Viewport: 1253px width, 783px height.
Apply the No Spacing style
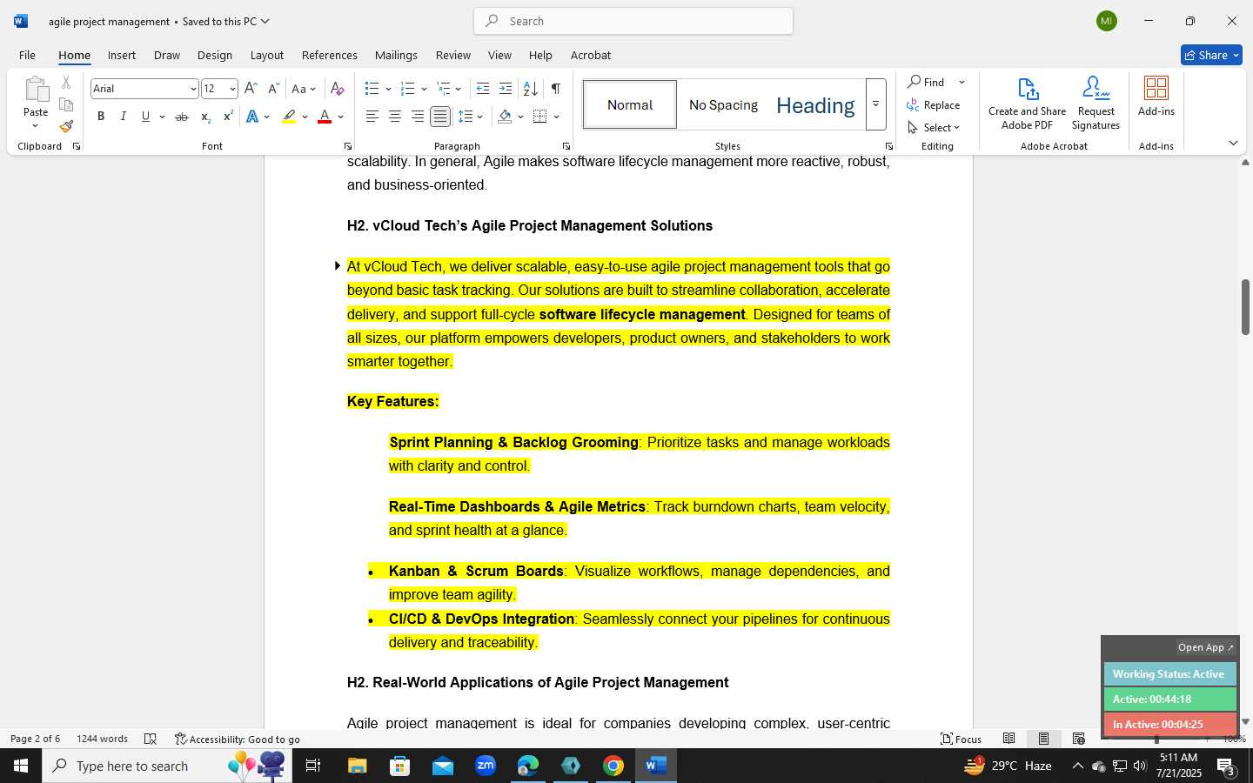tap(723, 104)
